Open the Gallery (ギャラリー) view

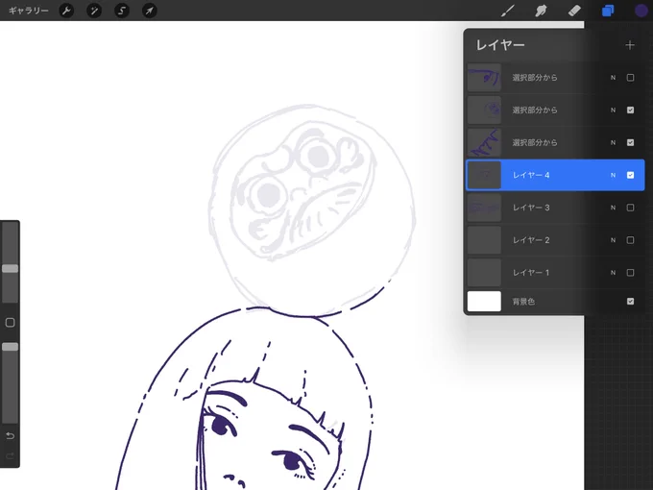point(28,11)
